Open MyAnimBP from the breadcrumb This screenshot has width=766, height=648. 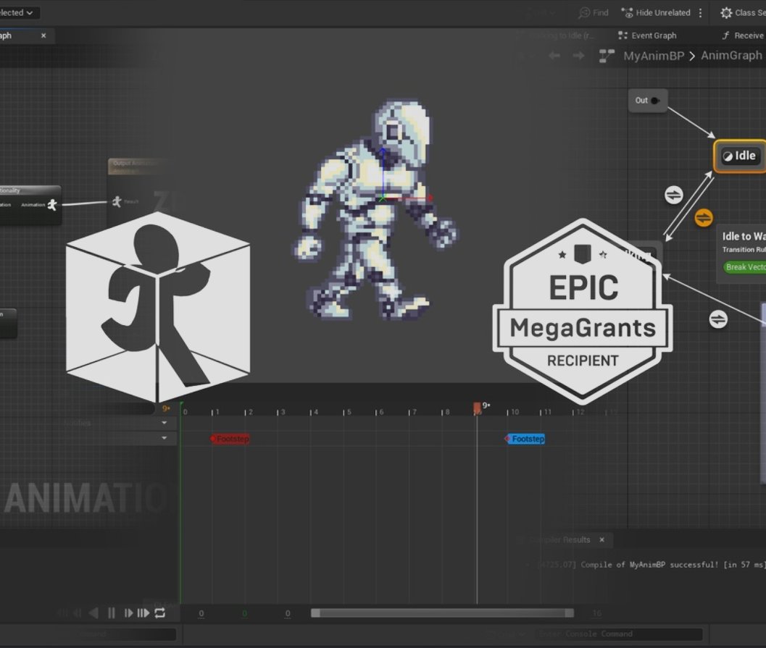click(x=654, y=55)
